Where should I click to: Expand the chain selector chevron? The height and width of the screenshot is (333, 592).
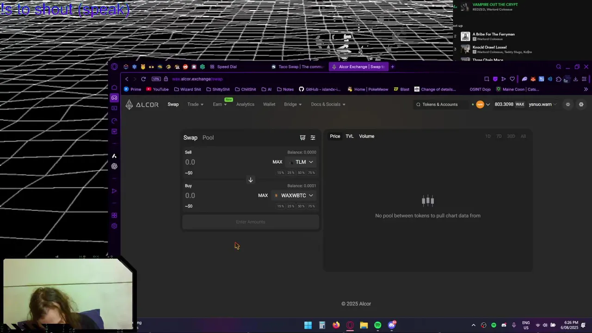coord(487,105)
